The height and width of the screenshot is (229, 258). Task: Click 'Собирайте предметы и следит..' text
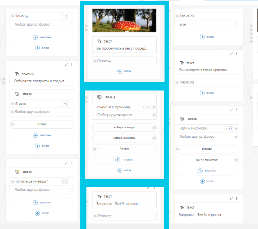pyautogui.click(x=40, y=81)
